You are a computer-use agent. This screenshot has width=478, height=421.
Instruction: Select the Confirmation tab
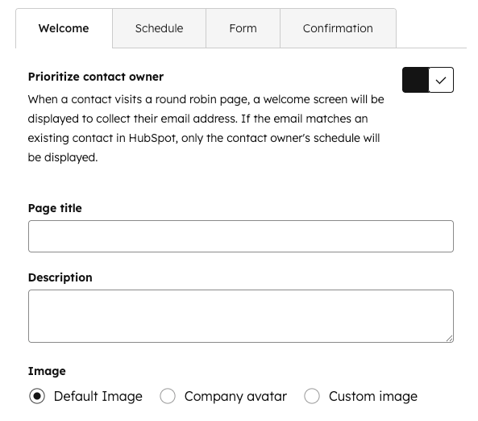pos(338,28)
